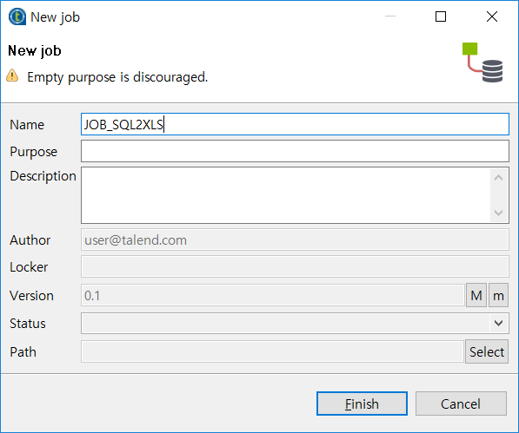
Task: Click the Version label
Action: (x=31, y=296)
